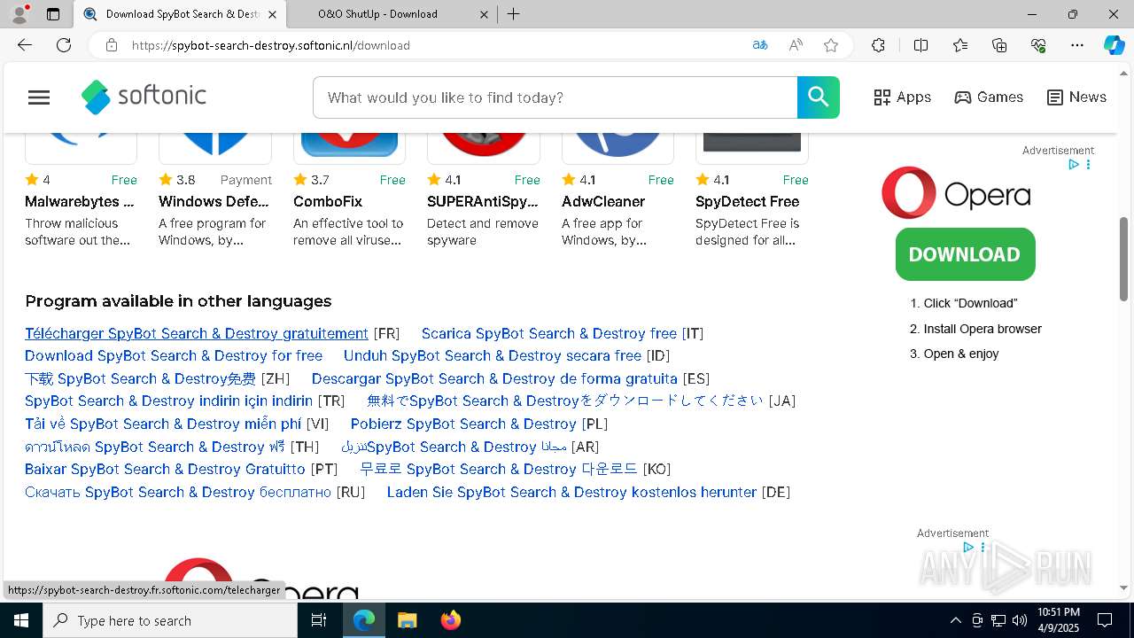Focus the Softonic search field

555,97
